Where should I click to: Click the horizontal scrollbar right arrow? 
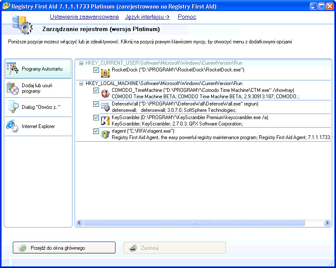click(x=327, y=222)
